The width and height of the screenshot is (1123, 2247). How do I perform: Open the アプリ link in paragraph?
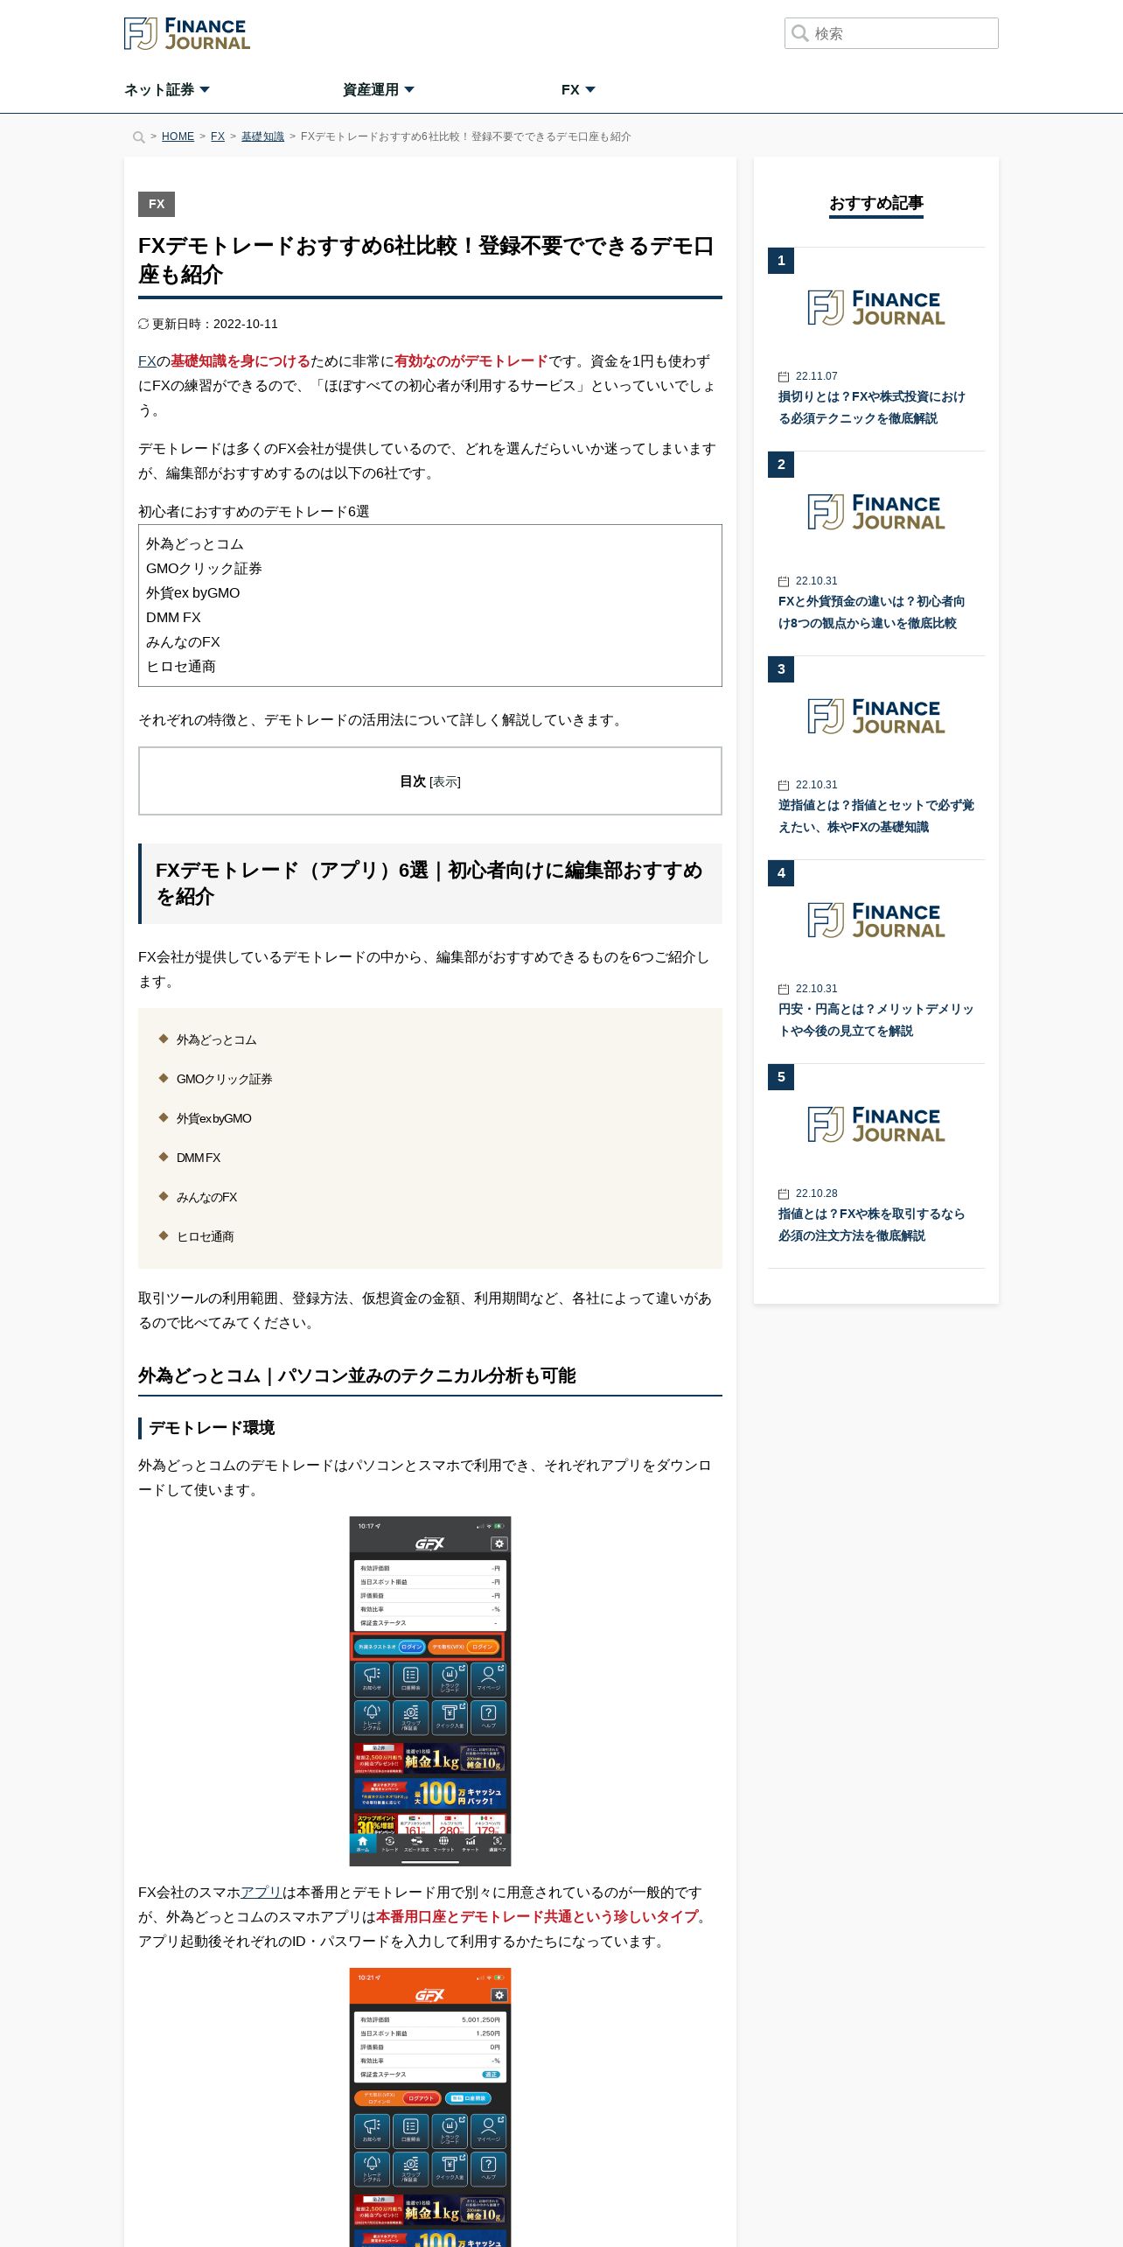[261, 1892]
